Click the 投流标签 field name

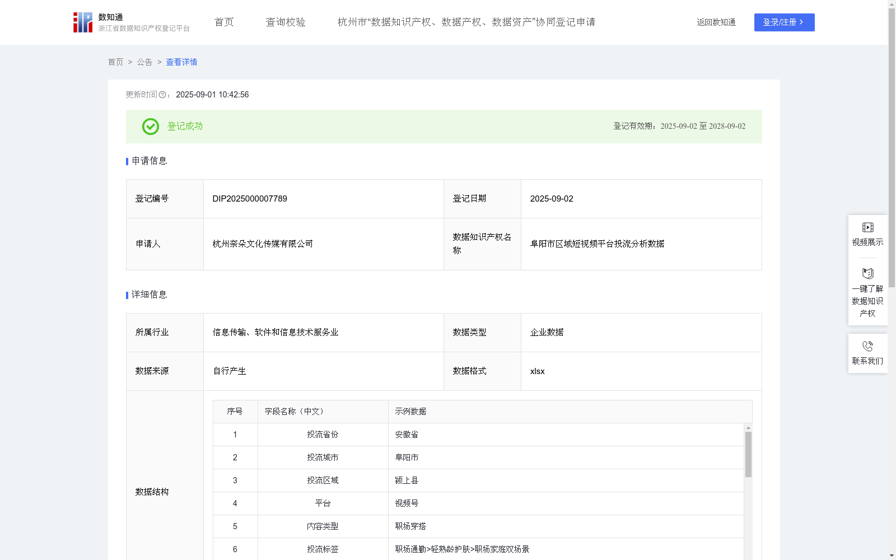(x=323, y=549)
